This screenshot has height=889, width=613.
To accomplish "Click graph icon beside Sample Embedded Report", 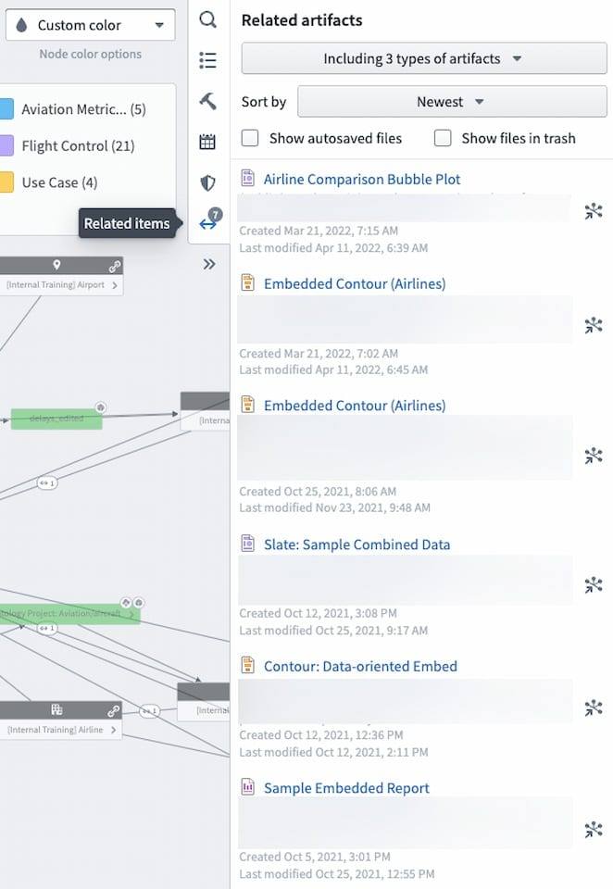I will pos(594,830).
